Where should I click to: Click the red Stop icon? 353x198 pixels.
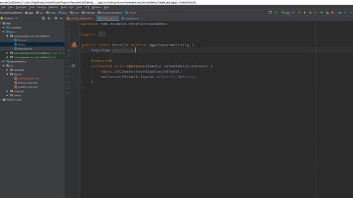click(332, 13)
